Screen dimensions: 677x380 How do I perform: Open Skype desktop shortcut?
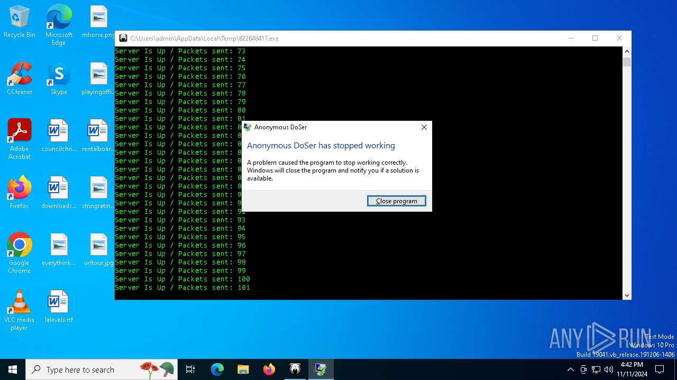59,79
